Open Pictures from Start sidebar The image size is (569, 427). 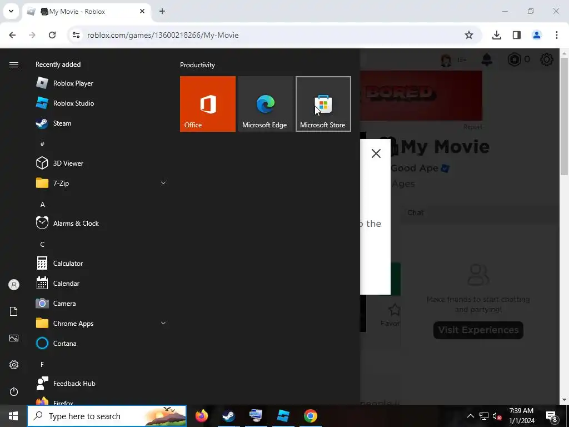(14, 338)
